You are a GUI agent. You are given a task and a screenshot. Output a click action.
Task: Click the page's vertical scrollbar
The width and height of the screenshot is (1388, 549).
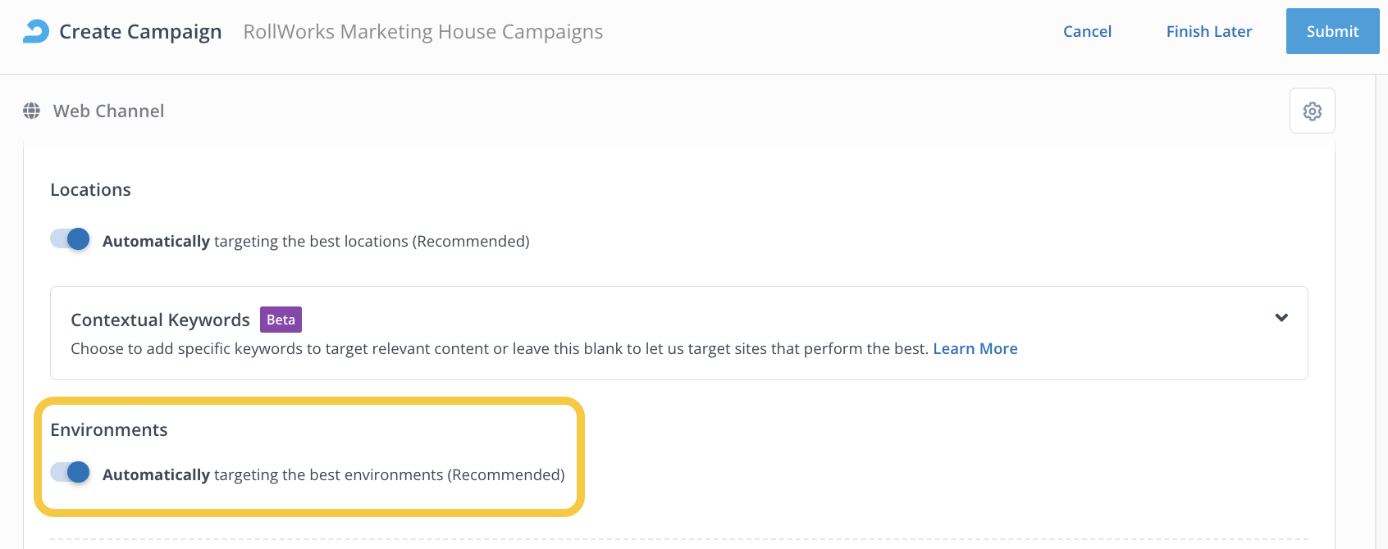[1381, 311]
